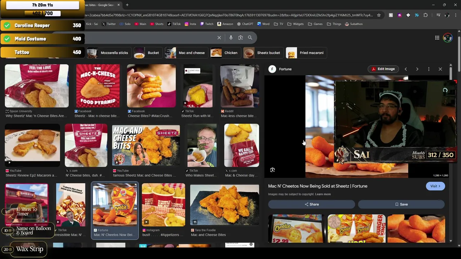Open the Learn more copyright link
The image size is (461, 259).
click(x=323, y=194)
